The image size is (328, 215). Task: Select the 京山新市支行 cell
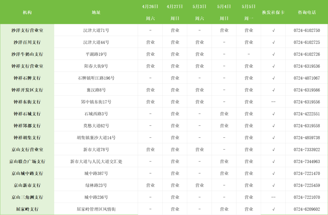point(27,185)
